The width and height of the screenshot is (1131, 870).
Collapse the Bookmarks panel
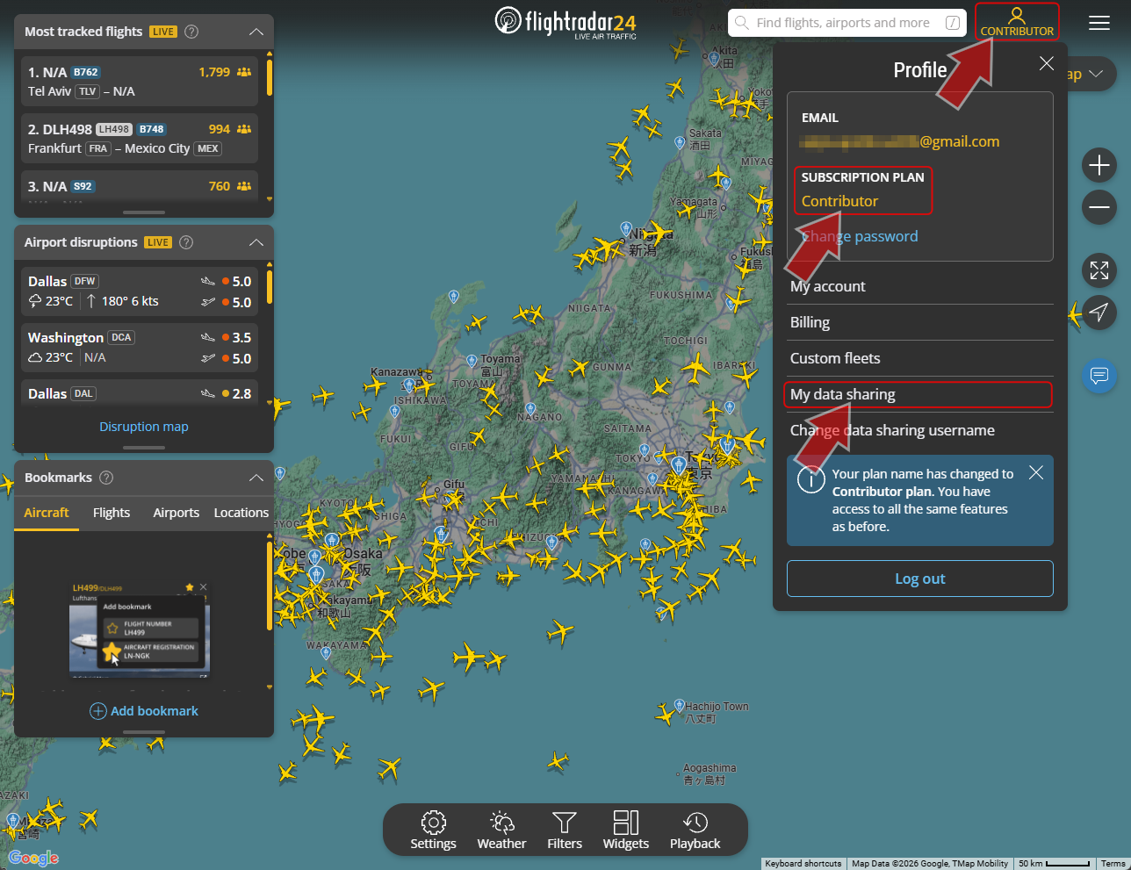(256, 478)
